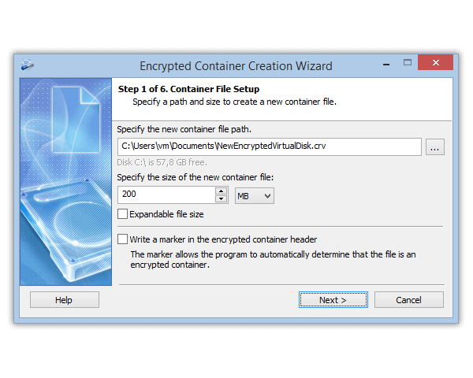Maximize the wizard window
Screen dimensions: 473x378
(x=408, y=63)
